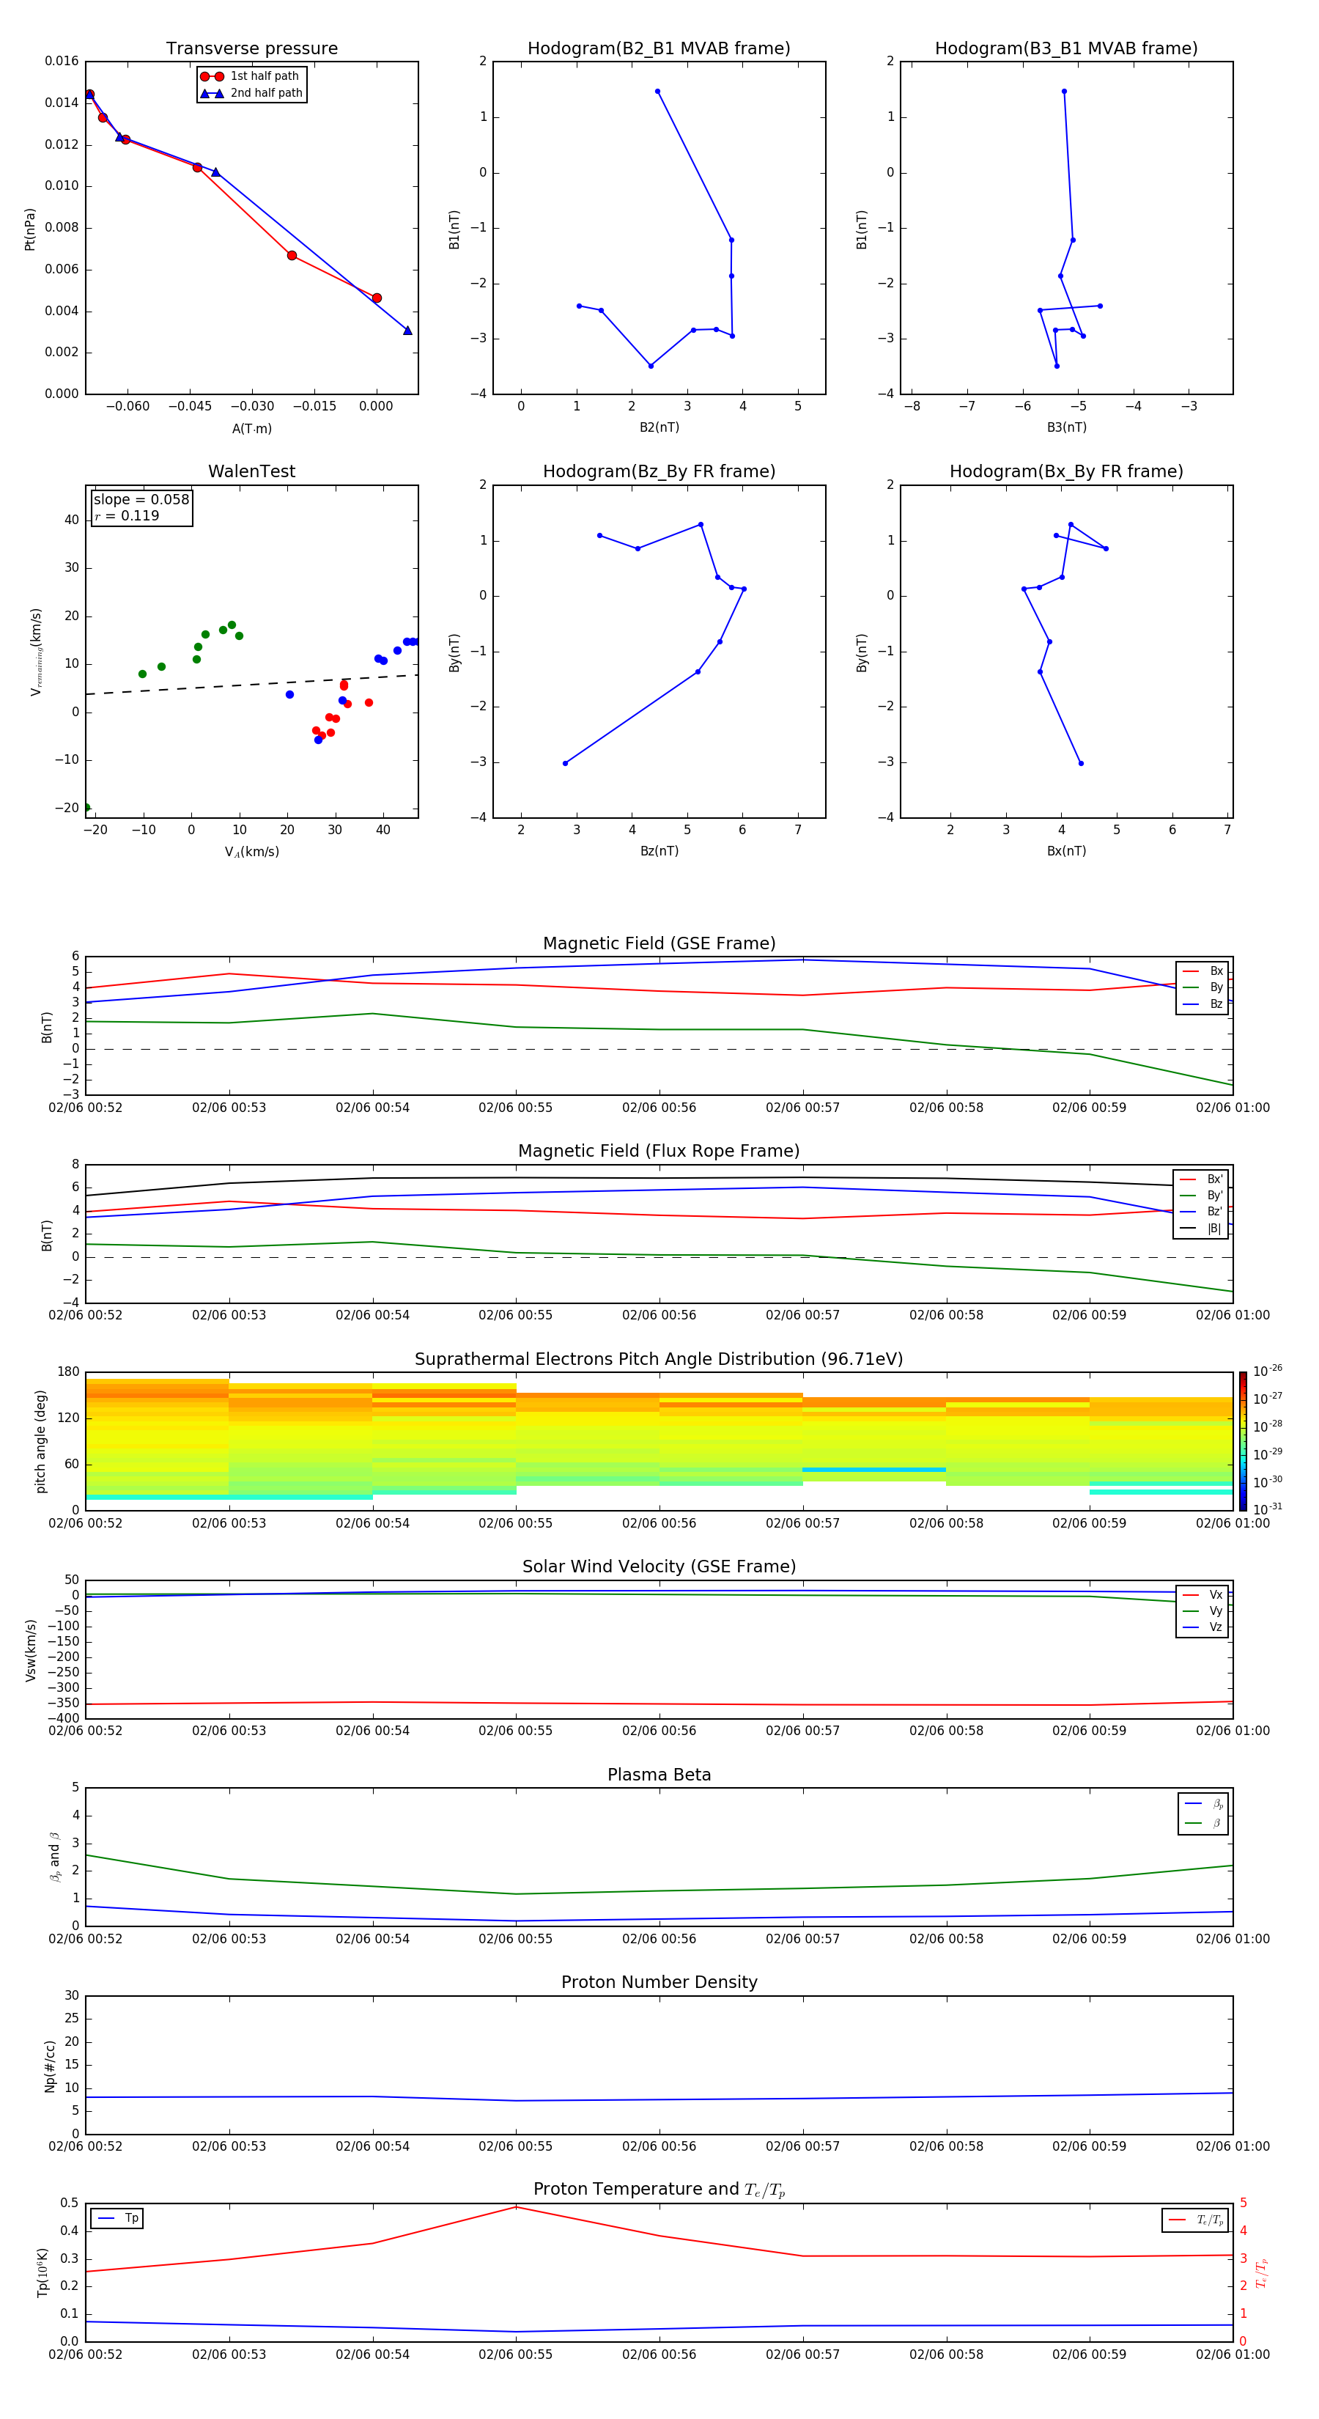Click the '10^-26' colorbar tick label
Image resolution: width=1319 pixels, height=2419 pixels.
pyautogui.click(x=1268, y=1371)
